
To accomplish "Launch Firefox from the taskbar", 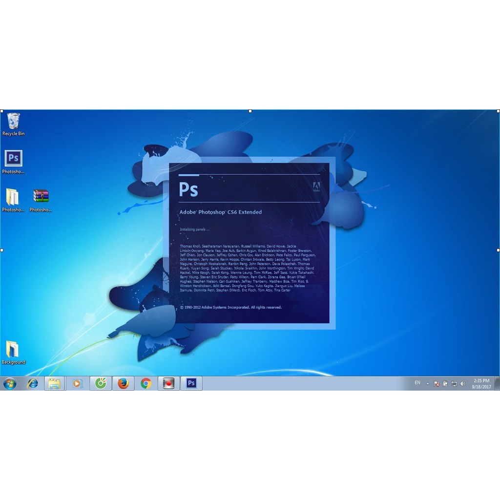I will pyautogui.click(x=123, y=383).
